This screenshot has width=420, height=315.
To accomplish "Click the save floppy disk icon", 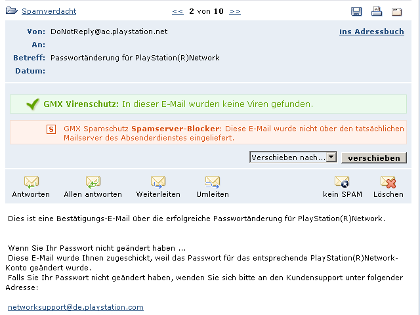I will click(x=356, y=11).
